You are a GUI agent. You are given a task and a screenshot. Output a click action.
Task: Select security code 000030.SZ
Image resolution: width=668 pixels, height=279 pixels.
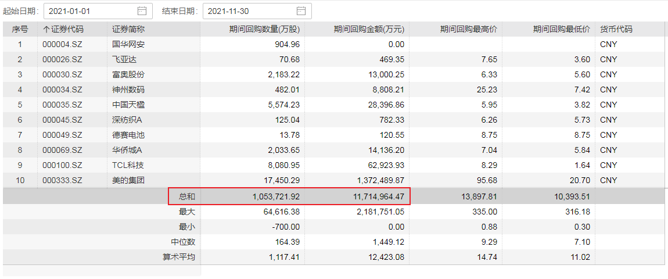(62, 74)
